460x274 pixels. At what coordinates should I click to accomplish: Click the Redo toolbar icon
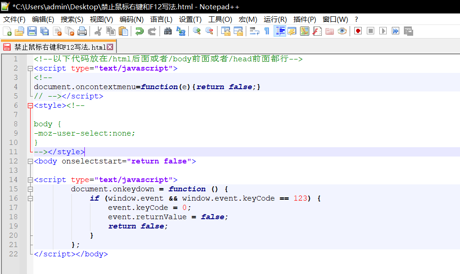pos(152,31)
